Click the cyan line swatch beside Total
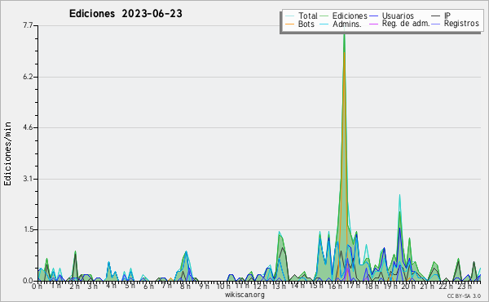Screen dimensions: 489x302 (289, 16)
